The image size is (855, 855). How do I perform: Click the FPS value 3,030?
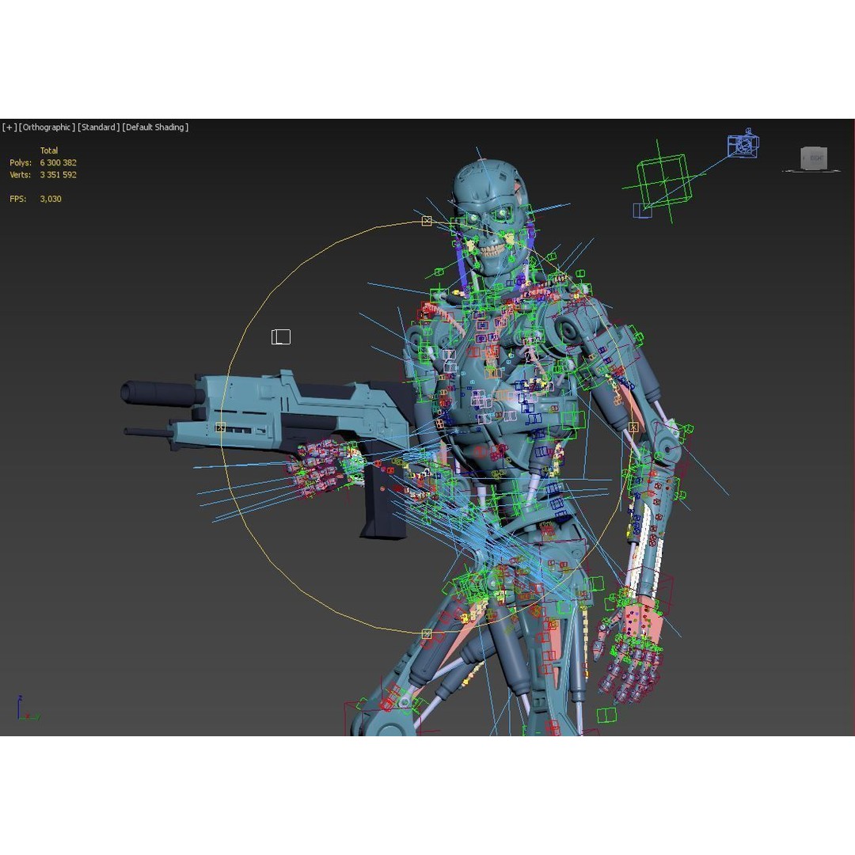click(50, 199)
